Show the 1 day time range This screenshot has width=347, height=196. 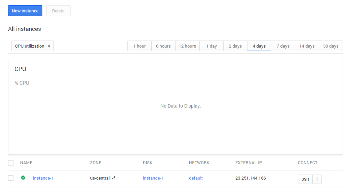(x=211, y=46)
